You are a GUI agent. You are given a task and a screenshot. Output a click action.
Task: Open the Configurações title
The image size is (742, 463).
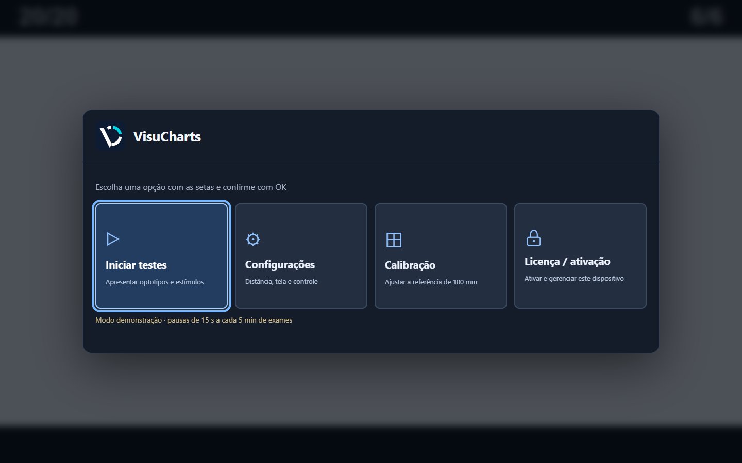pos(280,265)
